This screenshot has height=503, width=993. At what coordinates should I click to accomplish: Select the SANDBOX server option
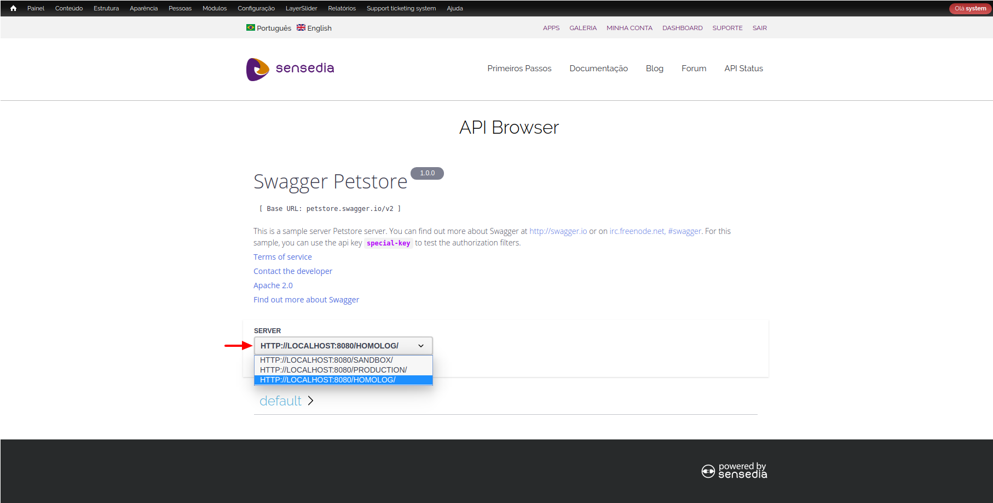click(326, 360)
